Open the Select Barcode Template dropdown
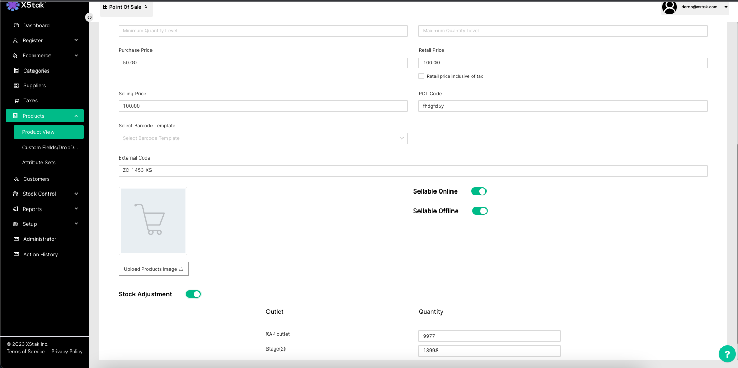 tap(263, 138)
